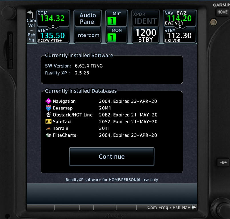Tap the Continue button
The height and width of the screenshot is (219, 230).
click(112, 157)
